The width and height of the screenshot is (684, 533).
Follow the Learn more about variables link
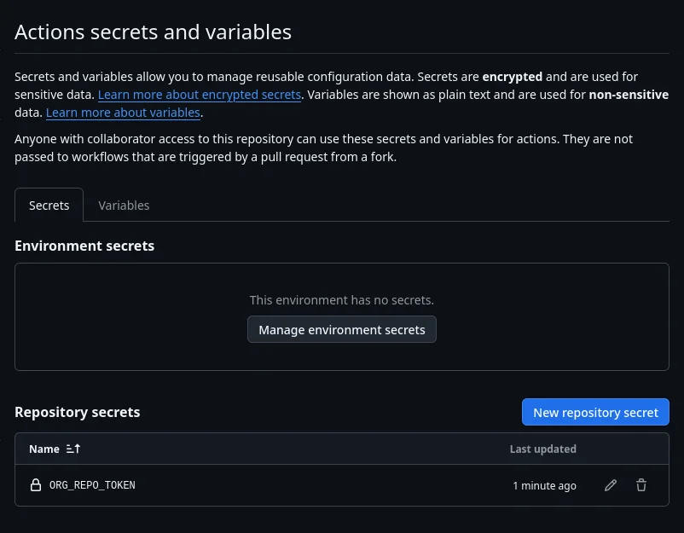[123, 113]
